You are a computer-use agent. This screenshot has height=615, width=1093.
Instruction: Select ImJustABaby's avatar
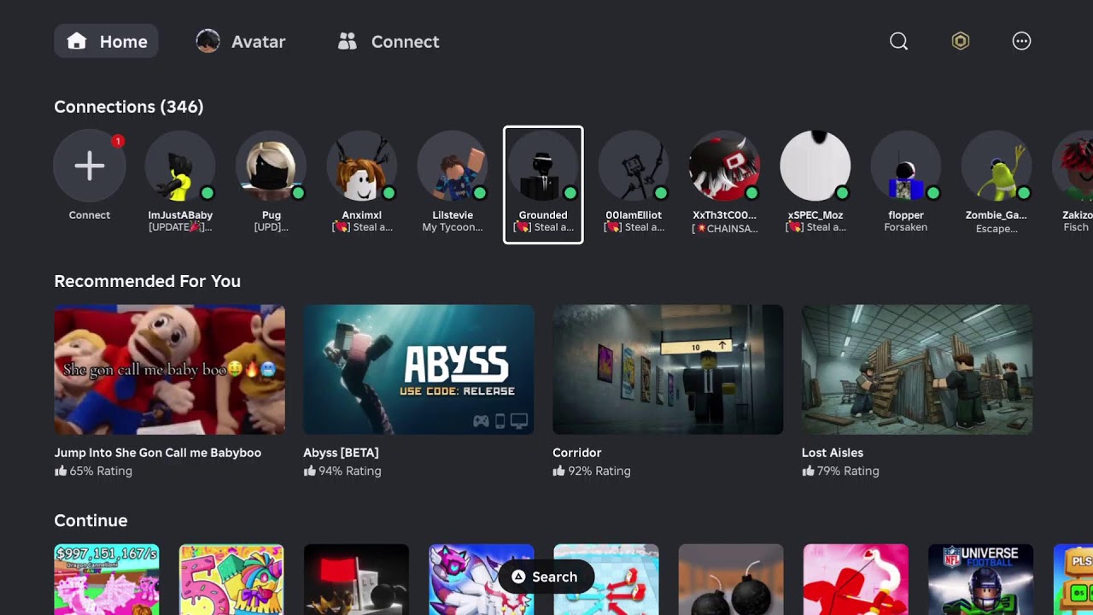(180, 166)
